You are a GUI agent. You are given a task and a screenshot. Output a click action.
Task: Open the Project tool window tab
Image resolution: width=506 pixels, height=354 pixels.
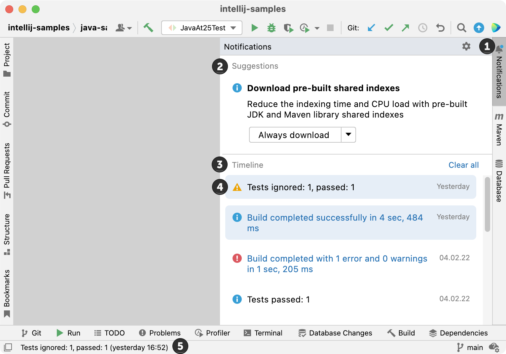[7, 60]
